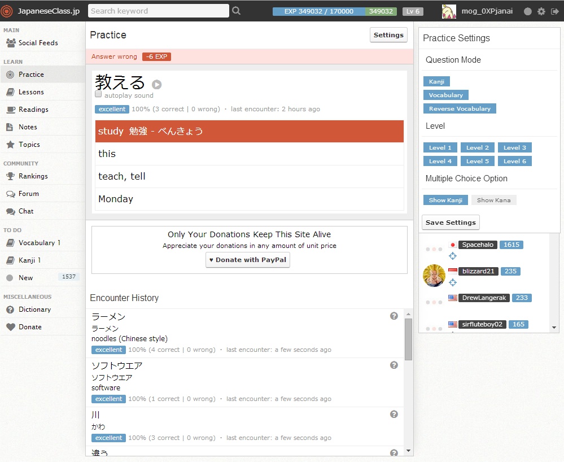
Task: Toggle the Show Kana option
Action: (x=493, y=200)
